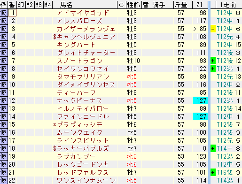Click the 馬名 column header

(x=85, y=5)
